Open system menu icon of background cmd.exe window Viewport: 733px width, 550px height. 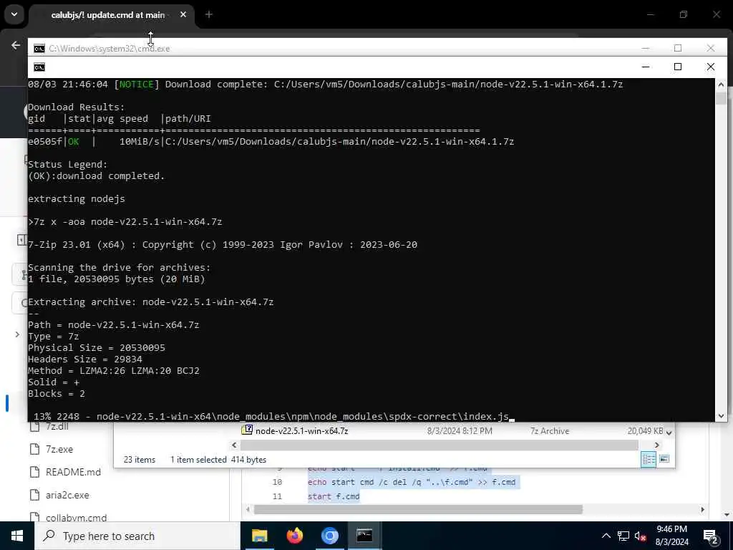[39, 49]
